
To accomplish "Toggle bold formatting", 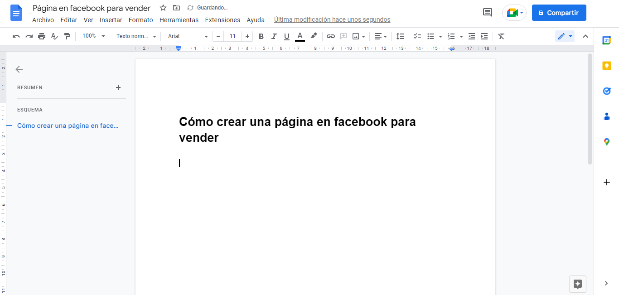I will [x=261, y=36].
